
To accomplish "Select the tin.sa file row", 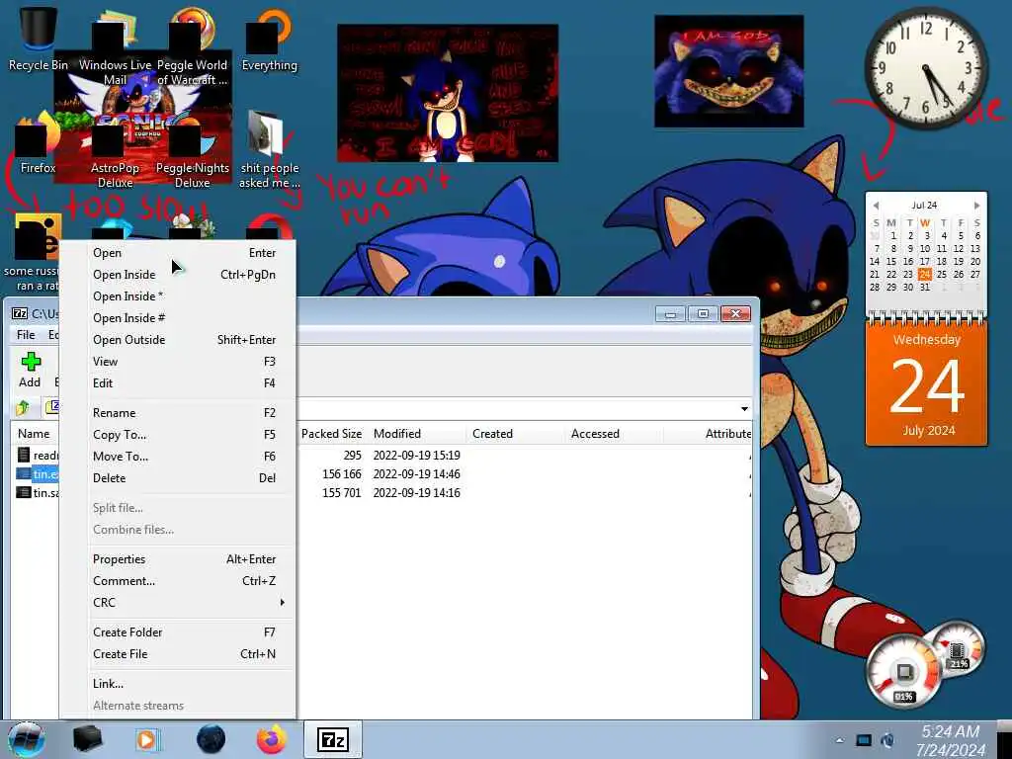I will point(37,492).
